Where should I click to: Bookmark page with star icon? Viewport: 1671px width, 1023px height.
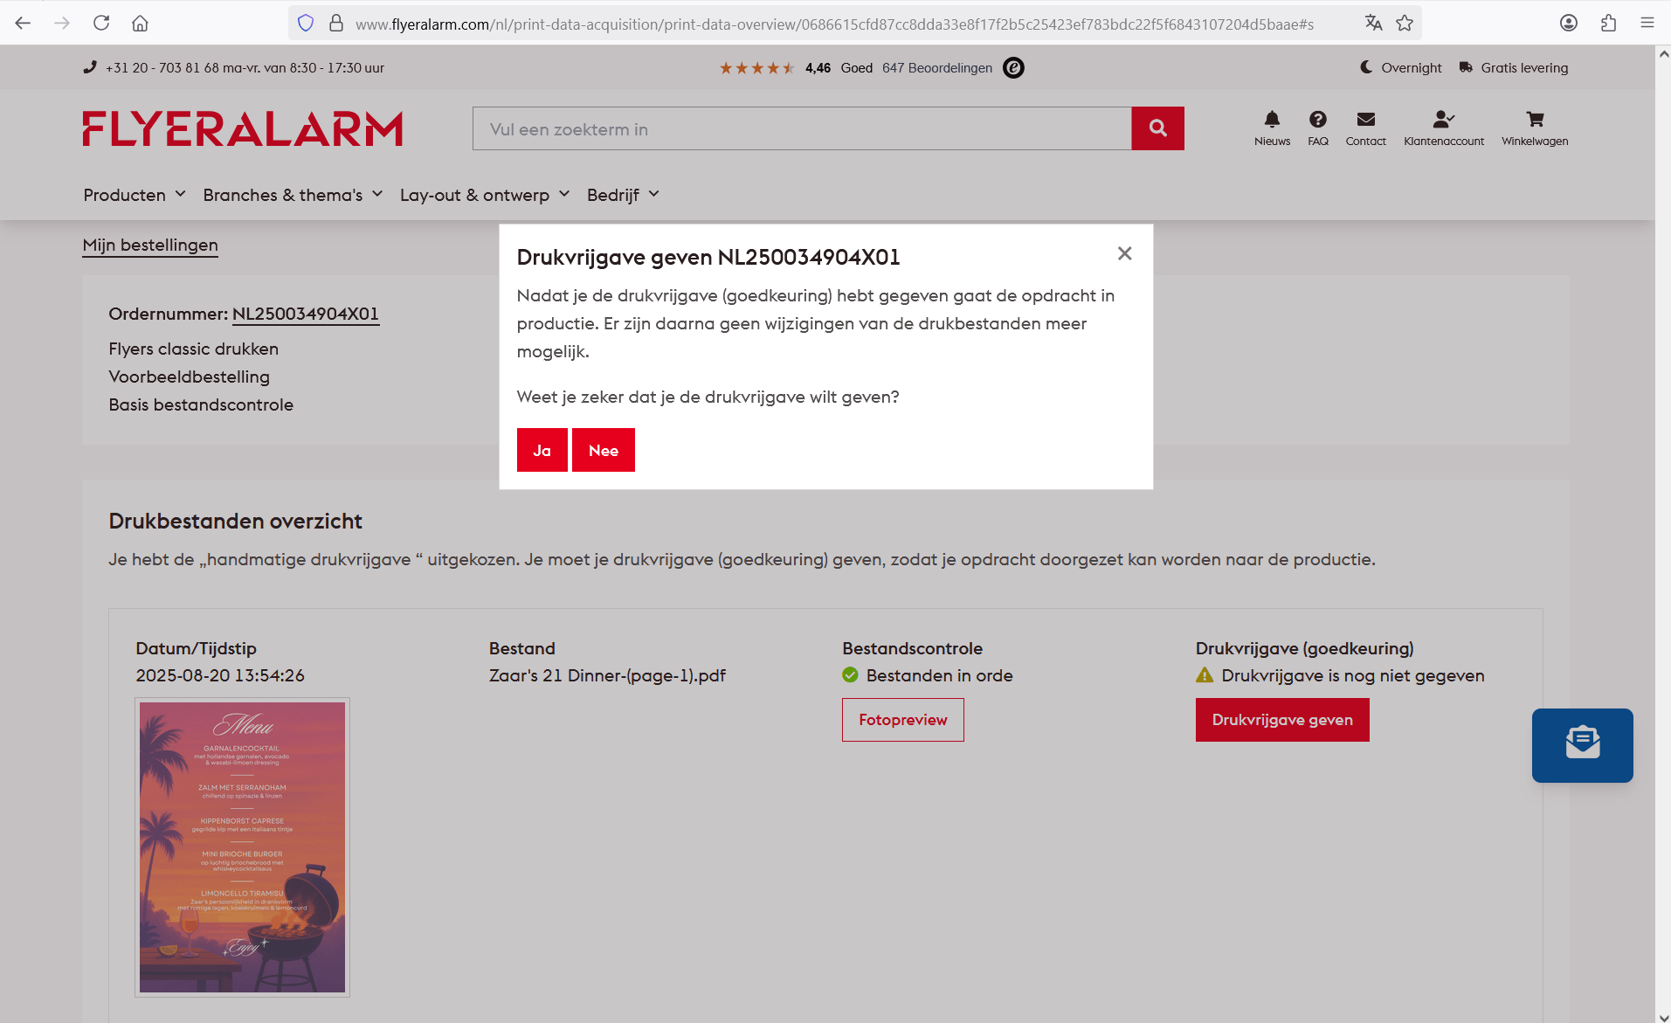(1405, 24)
